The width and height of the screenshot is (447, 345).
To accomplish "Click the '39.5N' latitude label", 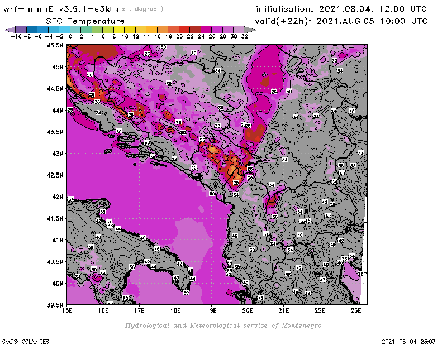I will [x=55, y=305].
